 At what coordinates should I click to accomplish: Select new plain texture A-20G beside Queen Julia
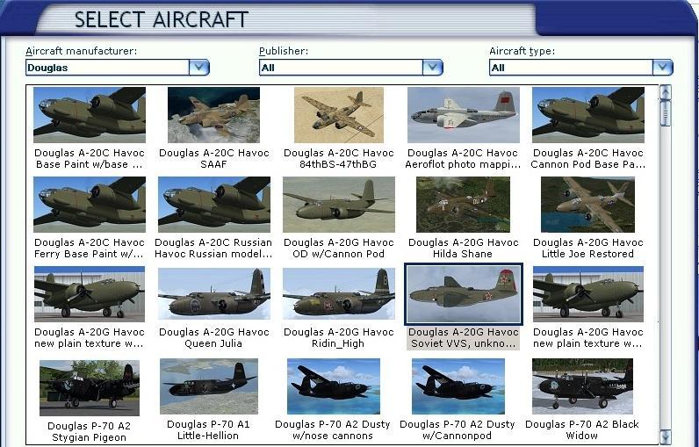pos(90,294)
